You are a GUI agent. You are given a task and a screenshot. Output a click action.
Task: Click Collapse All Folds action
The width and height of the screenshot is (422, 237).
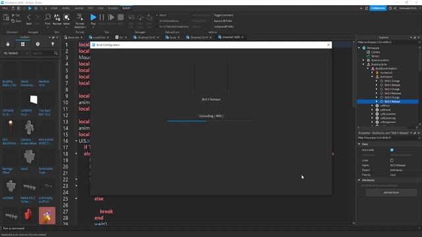224,26
